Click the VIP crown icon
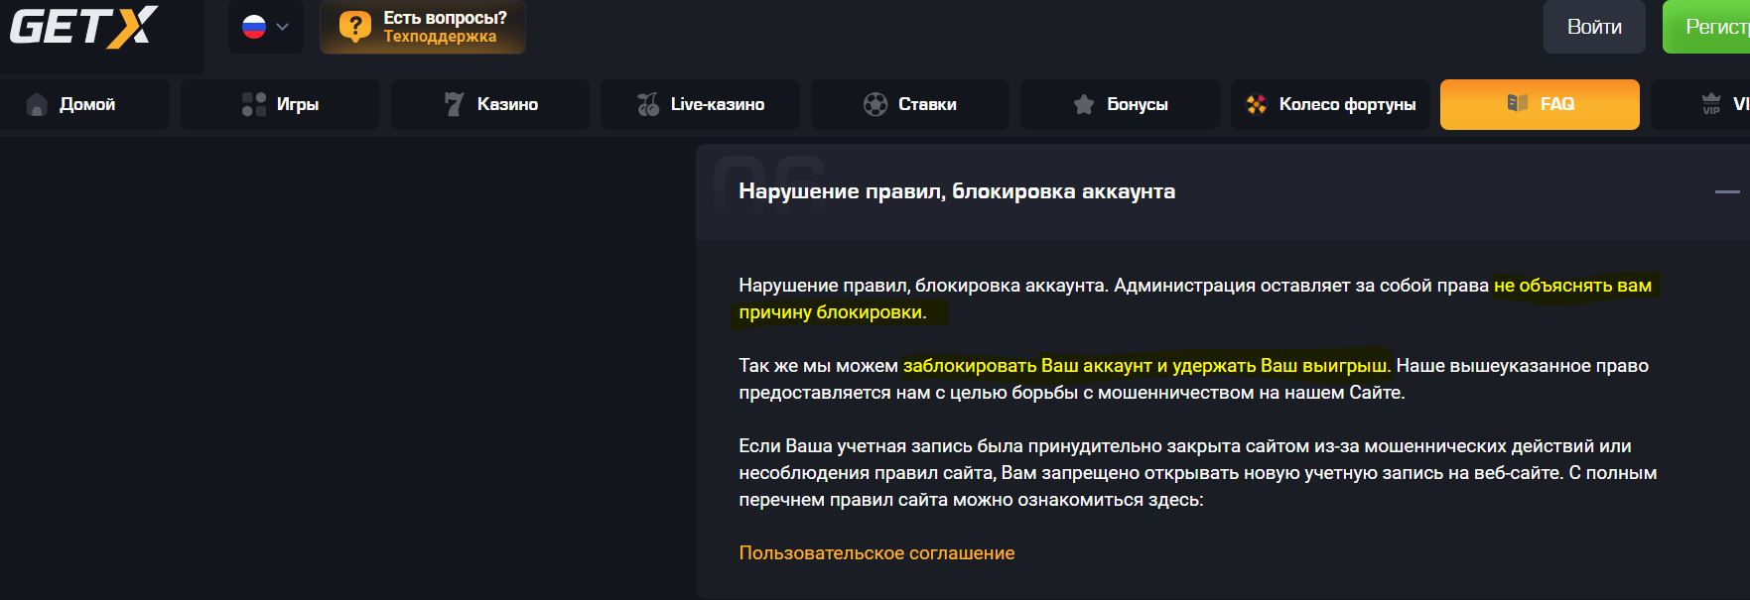Viewport: 1750px width, 600px height. coord(1711,103)
